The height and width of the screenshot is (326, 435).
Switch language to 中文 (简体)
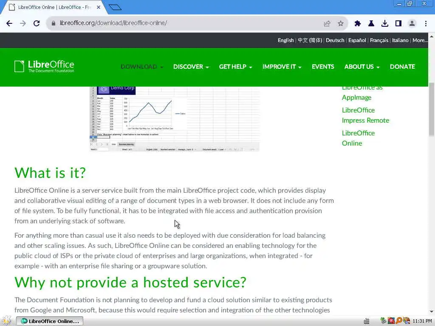[310, 40]
